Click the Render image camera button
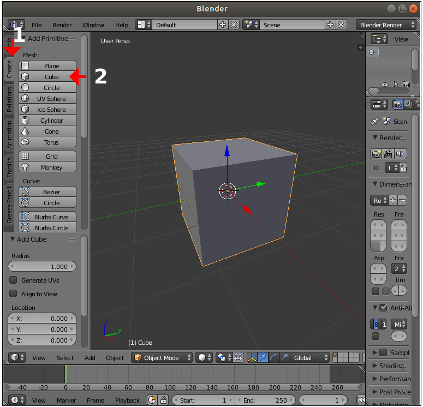 [x=376, y=154]
